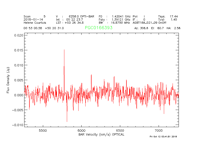Click the velocity value 6258.0 OPTI-BAR
The image size is (210, 148).
[82, 16]
